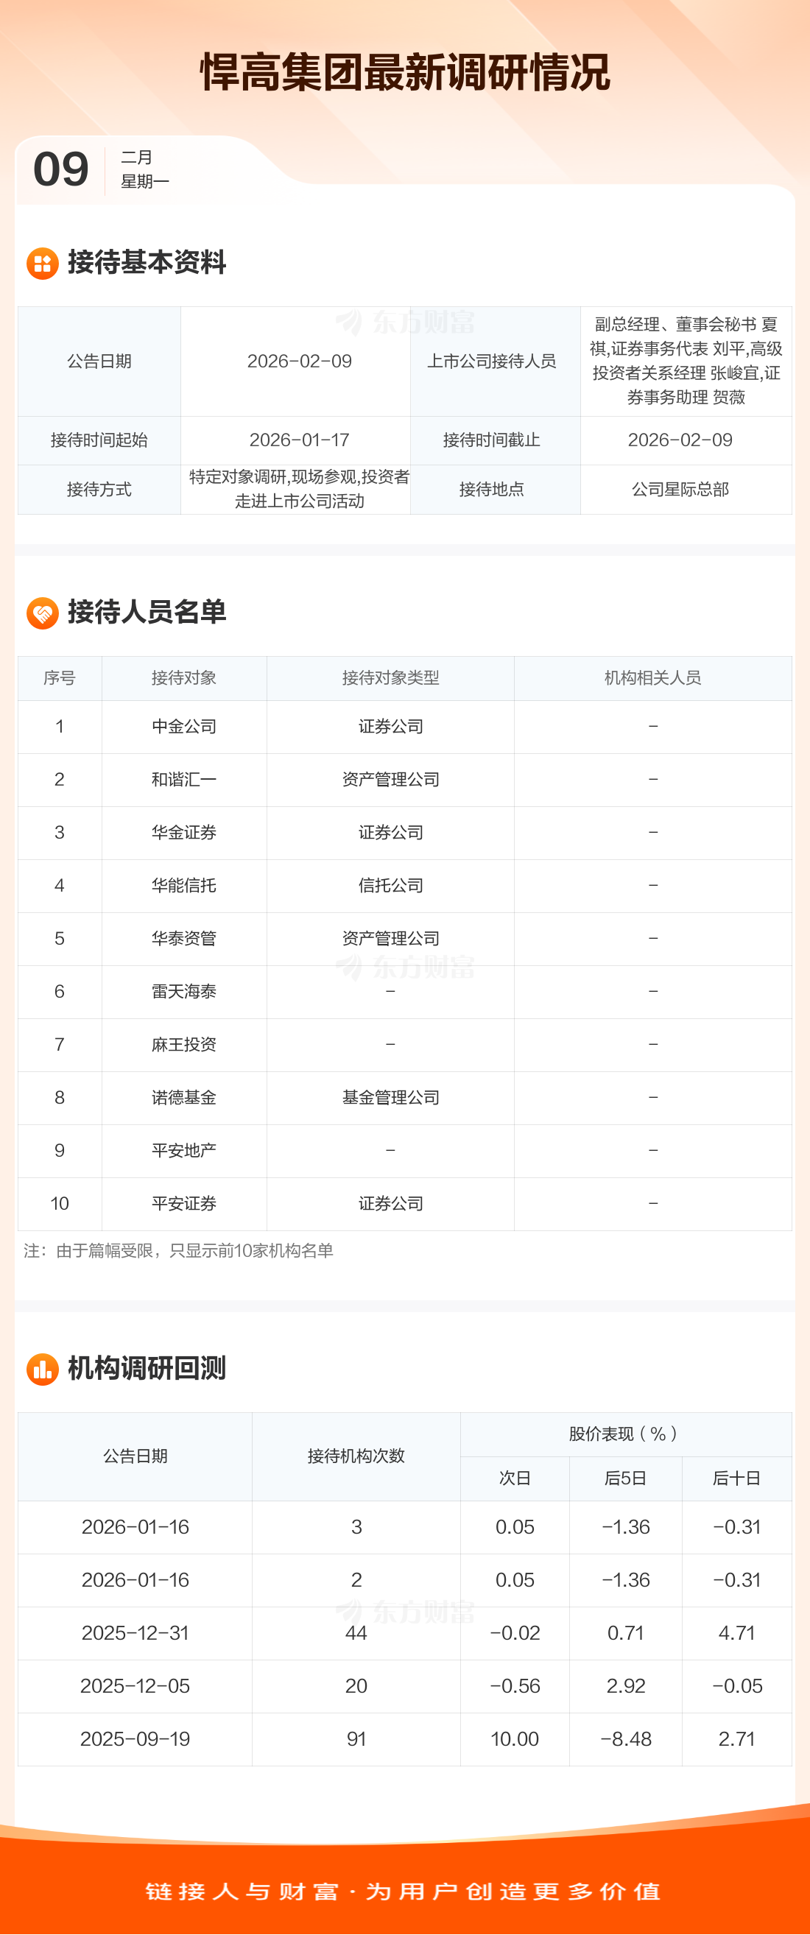
Task: Click the 接待机构次数 column header
Action: 356,1456
